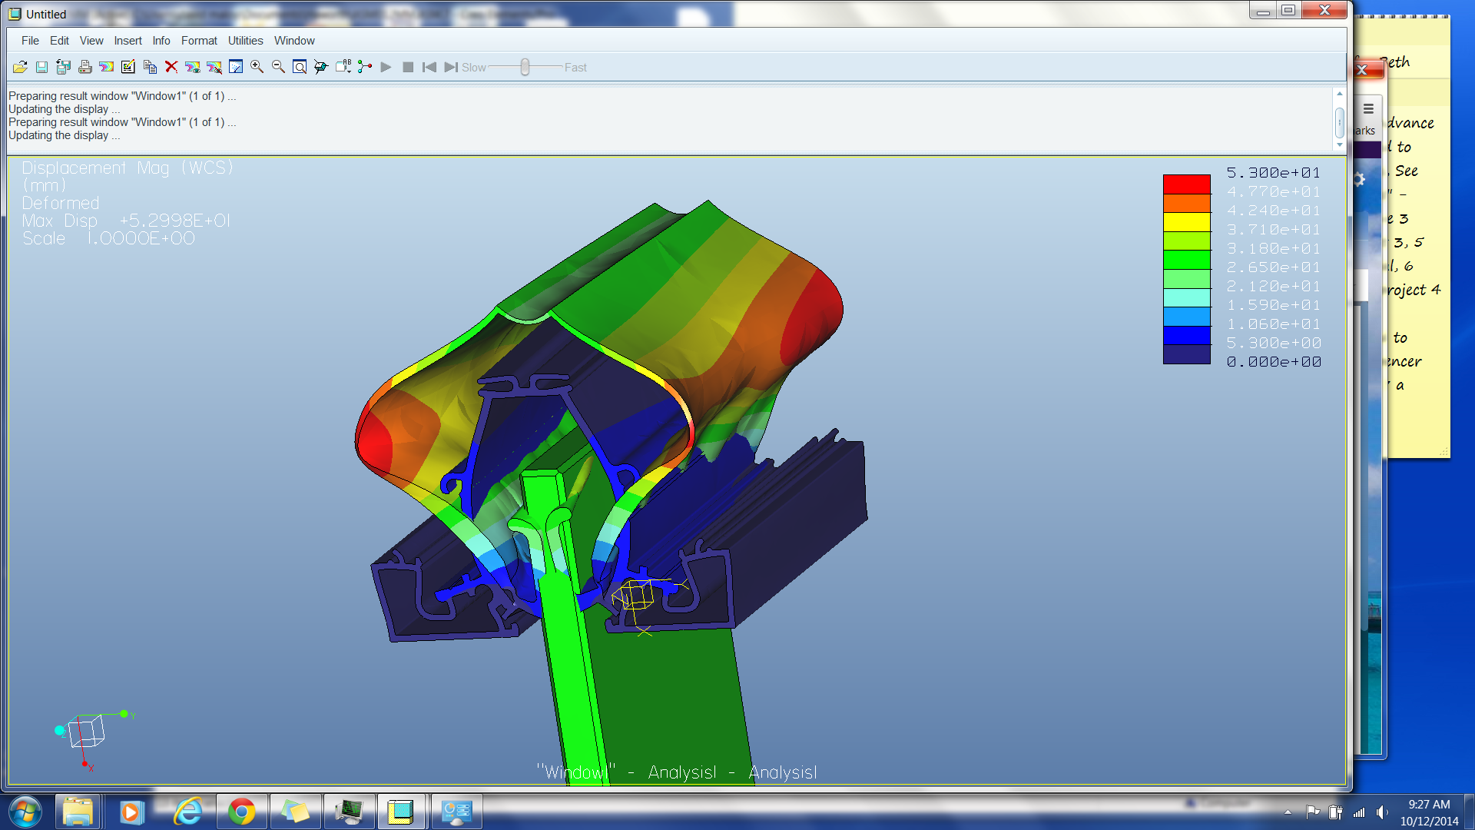Click the Zoom Out magnifier icon
The image size is (1475, 830).
pyautogui.click(x=279, y=68)
